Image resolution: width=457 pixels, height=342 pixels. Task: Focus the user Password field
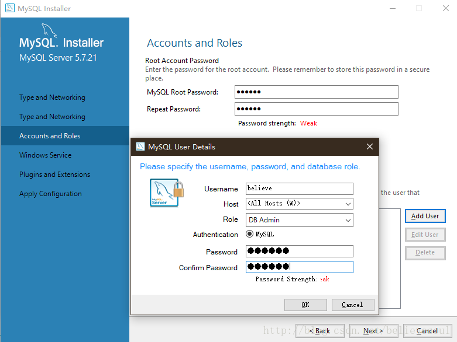coord(300,251)
